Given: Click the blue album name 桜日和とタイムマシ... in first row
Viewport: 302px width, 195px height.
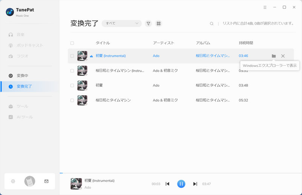Looking at the screenshot, I should pyautogui.click(x=213, y=56).
